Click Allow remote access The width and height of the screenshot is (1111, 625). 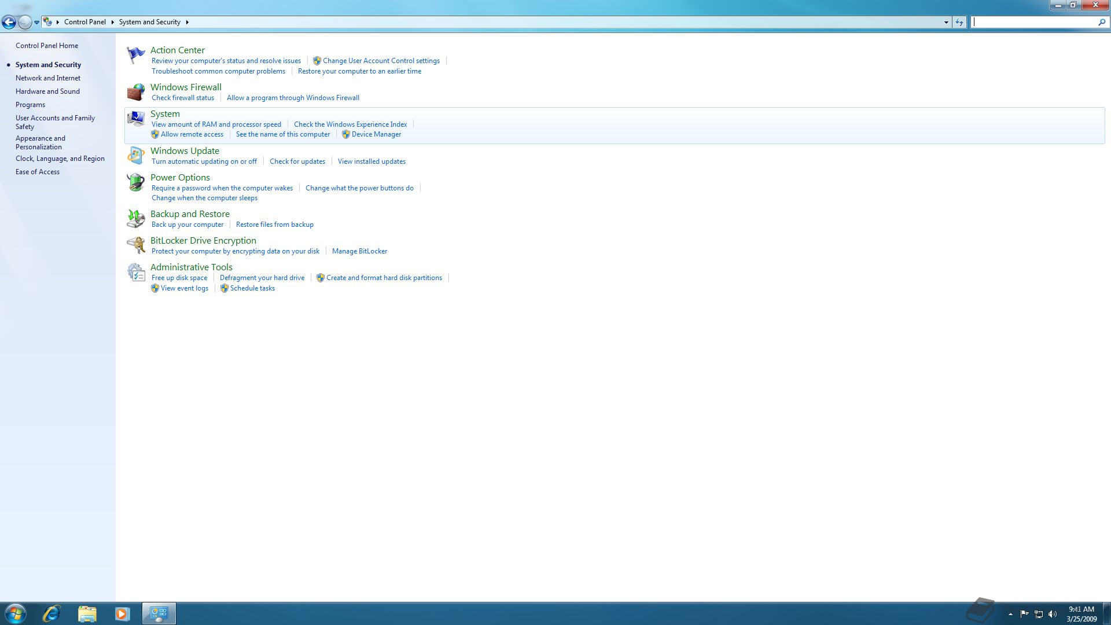pos(192,134)
